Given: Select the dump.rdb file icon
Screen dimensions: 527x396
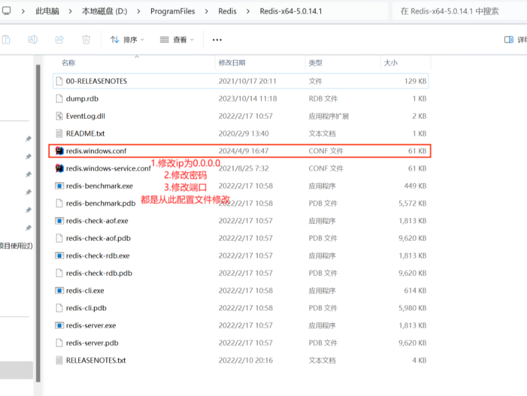Looking at the screenshot, I should coord(58,98).
